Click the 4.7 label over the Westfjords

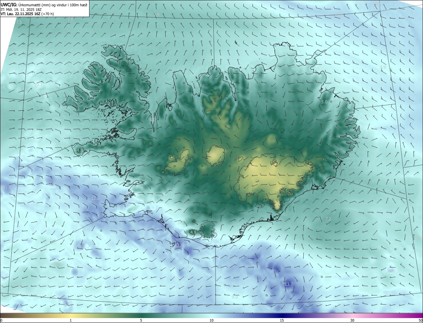coord(102,82)
